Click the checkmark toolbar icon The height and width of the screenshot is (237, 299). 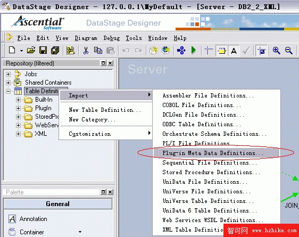coord(246,51)
